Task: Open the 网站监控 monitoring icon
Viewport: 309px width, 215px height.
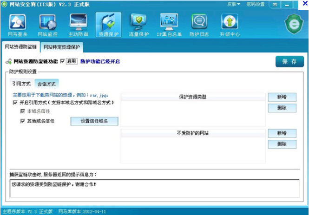Action: pyautogui.click(x=47, y=25)
